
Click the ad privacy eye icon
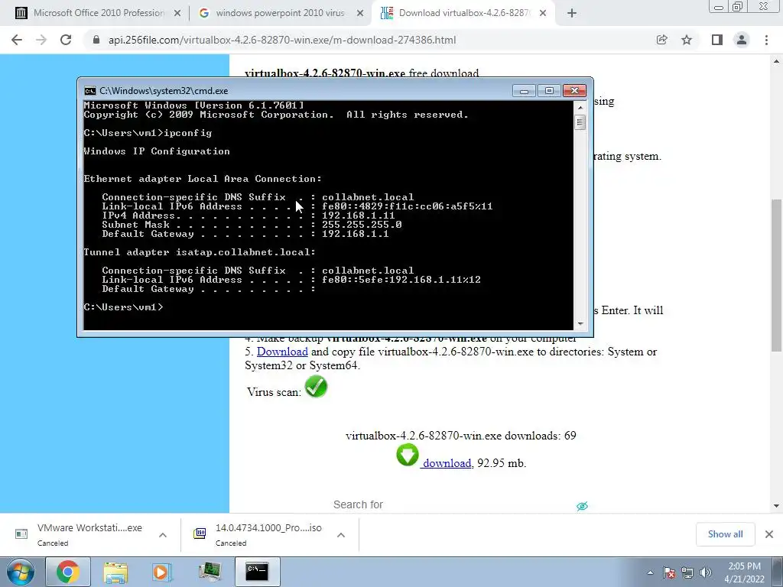(582, 506)
